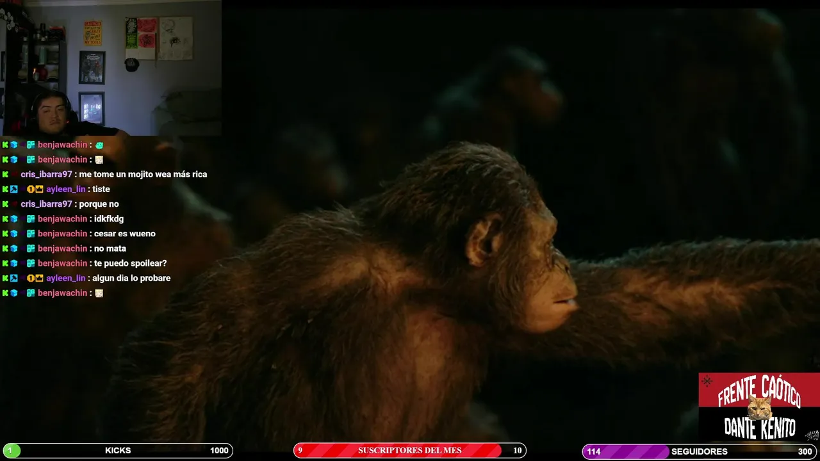Click the Kick logo icon beside the "tiste" message
This screenshot has width=820, height=461.
point(5,190)
